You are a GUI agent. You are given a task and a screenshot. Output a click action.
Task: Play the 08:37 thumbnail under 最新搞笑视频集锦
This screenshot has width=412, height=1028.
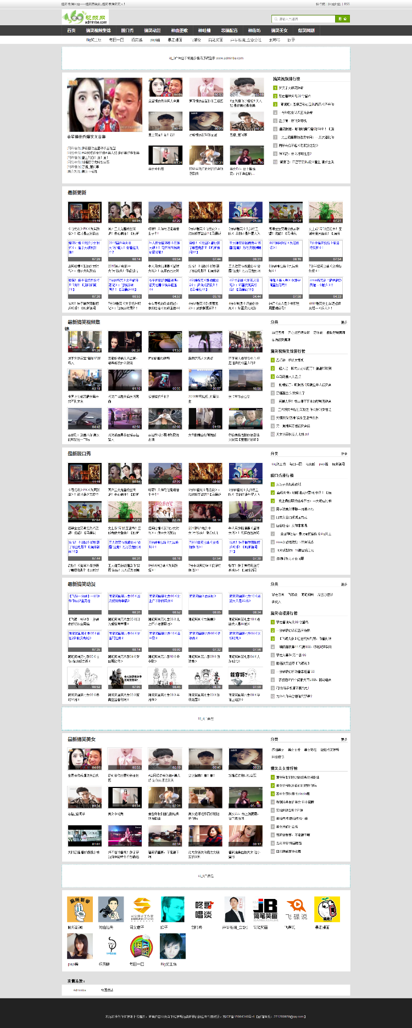click(x=125, y=342)
